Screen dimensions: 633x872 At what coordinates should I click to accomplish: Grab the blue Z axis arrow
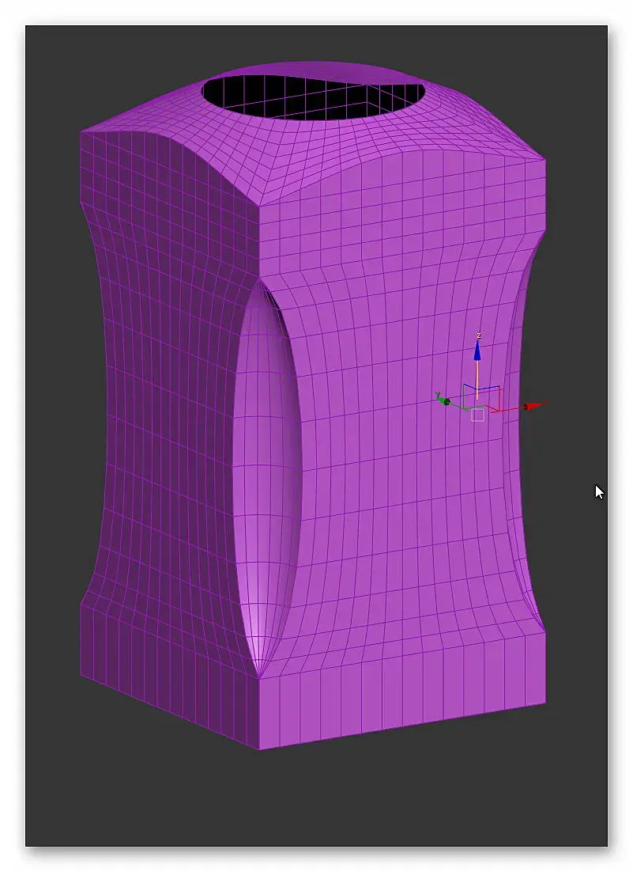pyautogui.click(x=477, y=351)
